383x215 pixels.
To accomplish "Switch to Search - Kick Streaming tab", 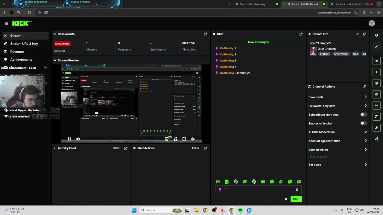I will pos(257,4).
